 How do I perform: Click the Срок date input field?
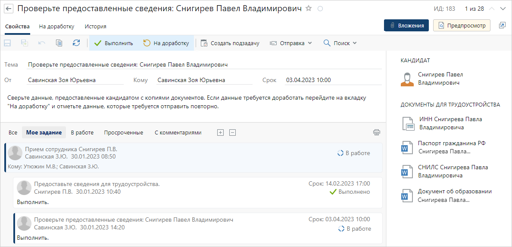tap(333, 80)
